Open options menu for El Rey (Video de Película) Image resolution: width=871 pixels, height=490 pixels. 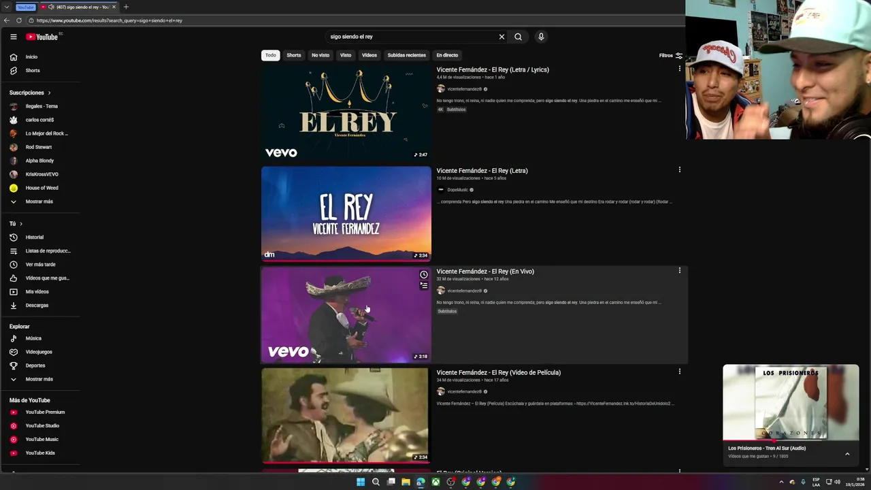[x=679, y=372]
